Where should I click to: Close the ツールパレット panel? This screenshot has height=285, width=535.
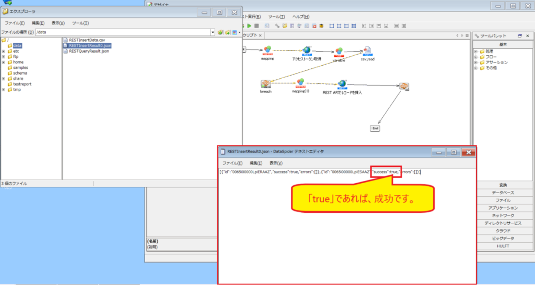click(x=527, y=36)
